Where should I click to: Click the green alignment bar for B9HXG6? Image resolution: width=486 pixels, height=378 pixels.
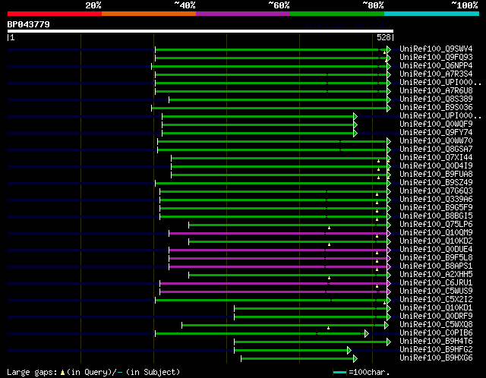[297, 359]
